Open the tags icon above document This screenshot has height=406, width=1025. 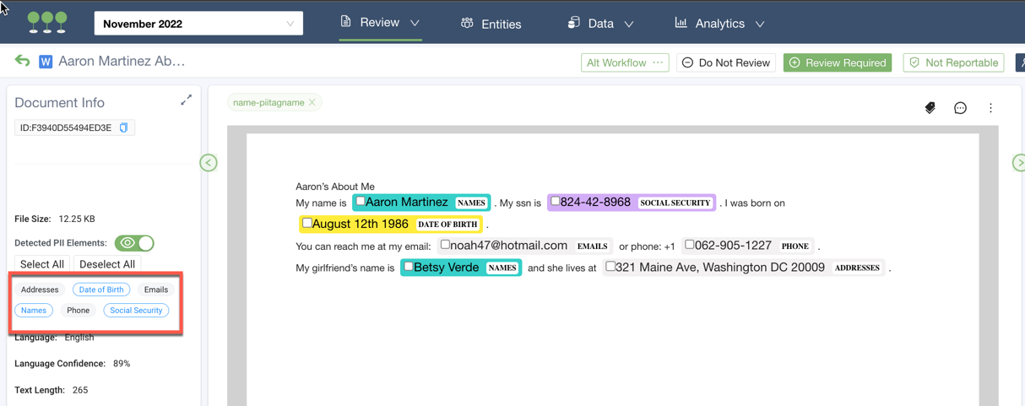point(930,108)
